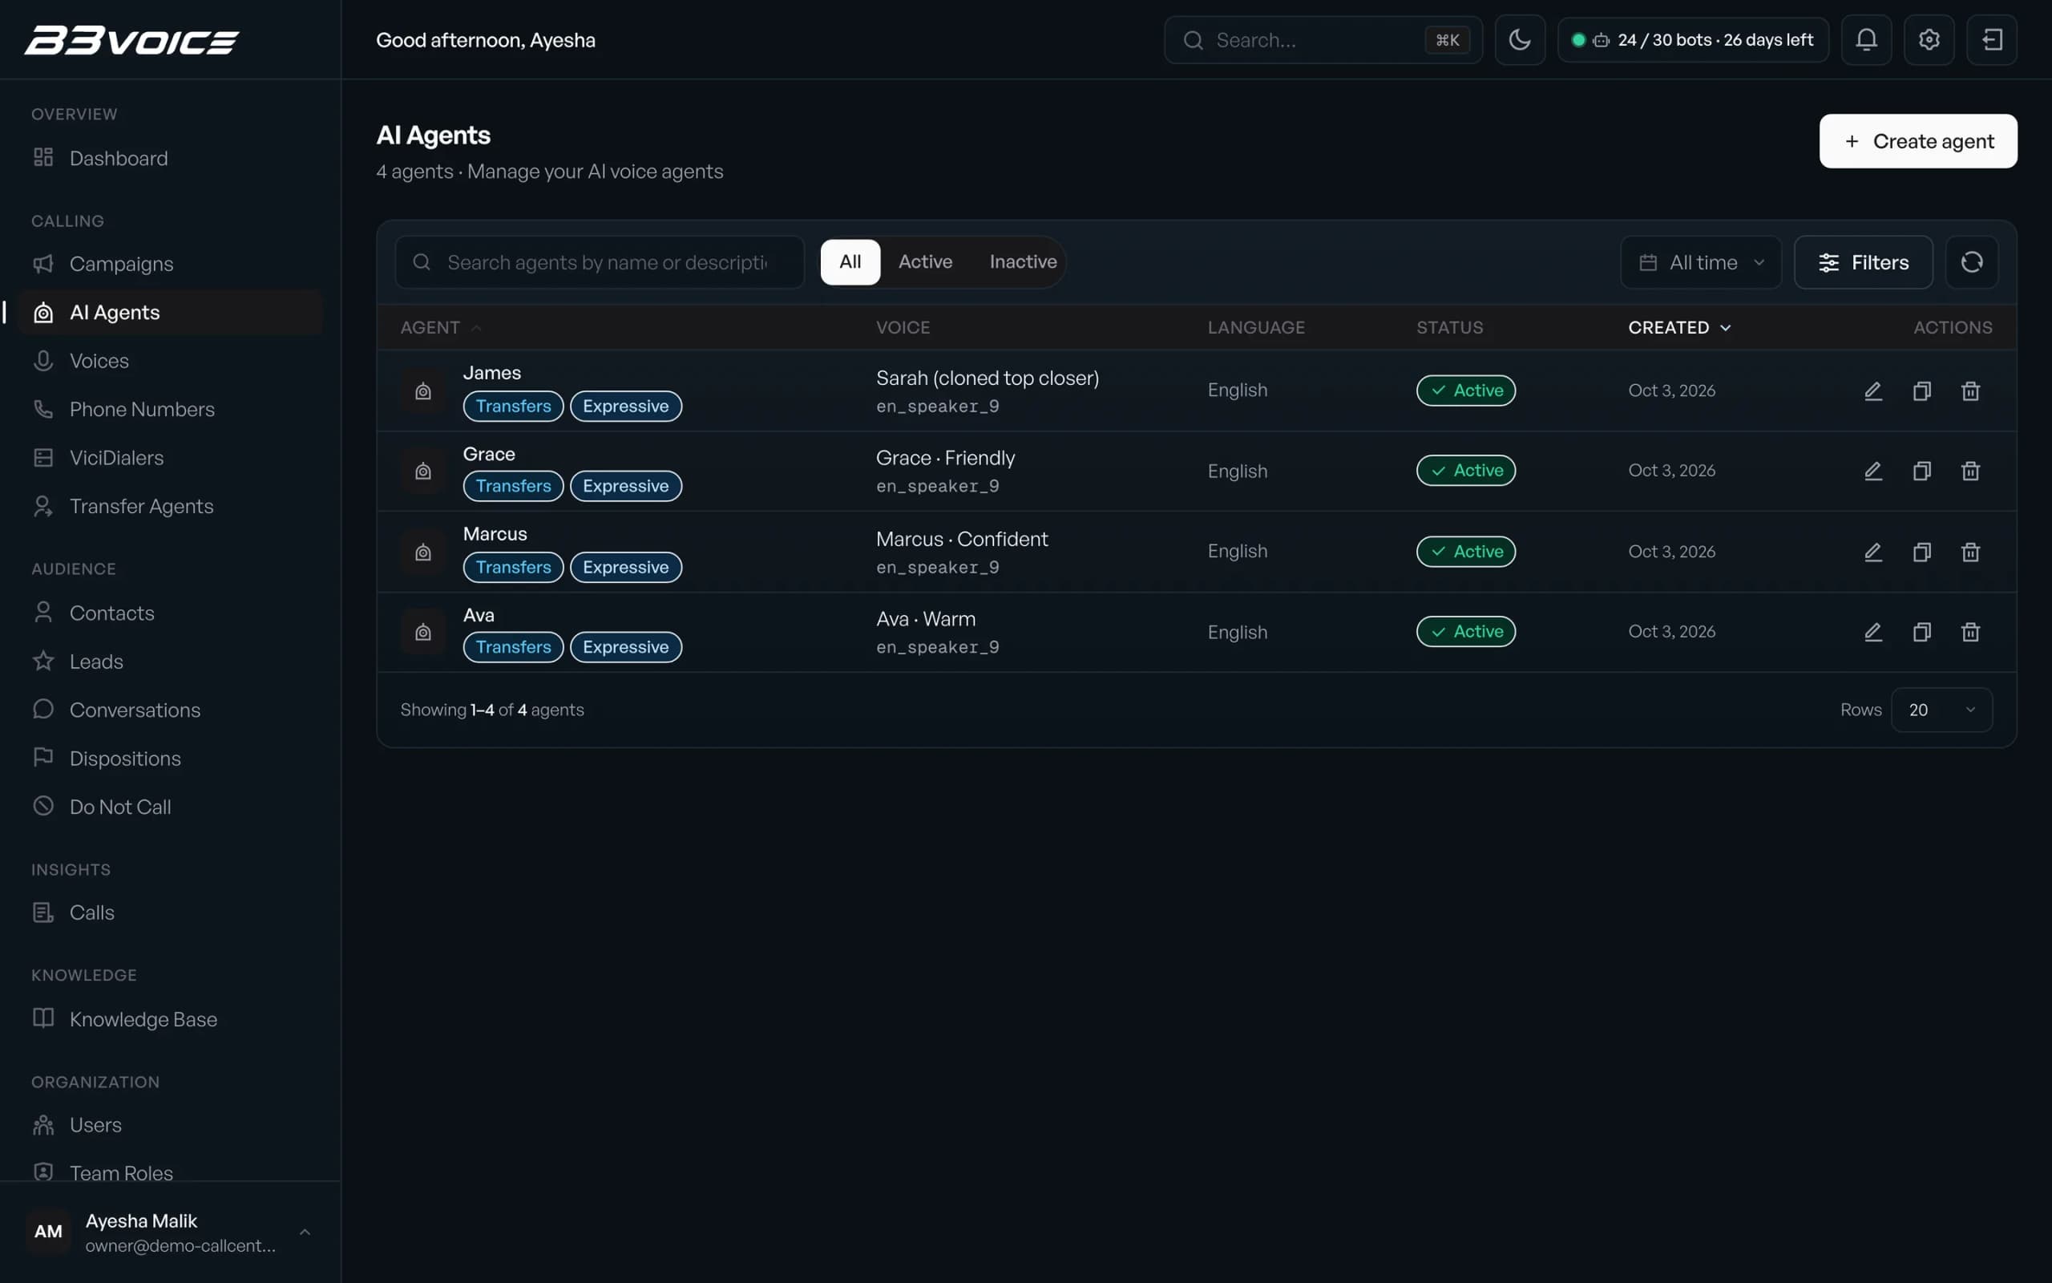Click Marcus agent avatar icon
Screen dimensions: 2052x1283
tap(423, 552)
